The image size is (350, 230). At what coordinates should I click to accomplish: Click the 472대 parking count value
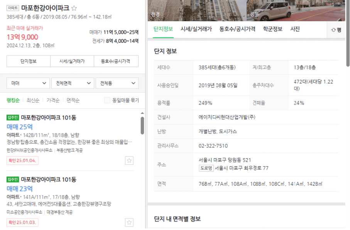[313, 85]
